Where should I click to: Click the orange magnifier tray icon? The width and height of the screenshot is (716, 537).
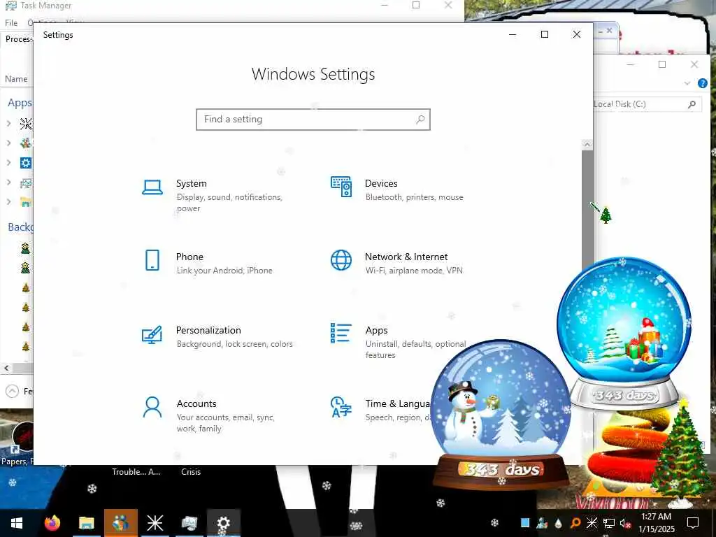pyautogui.click(x=575, y=523)
